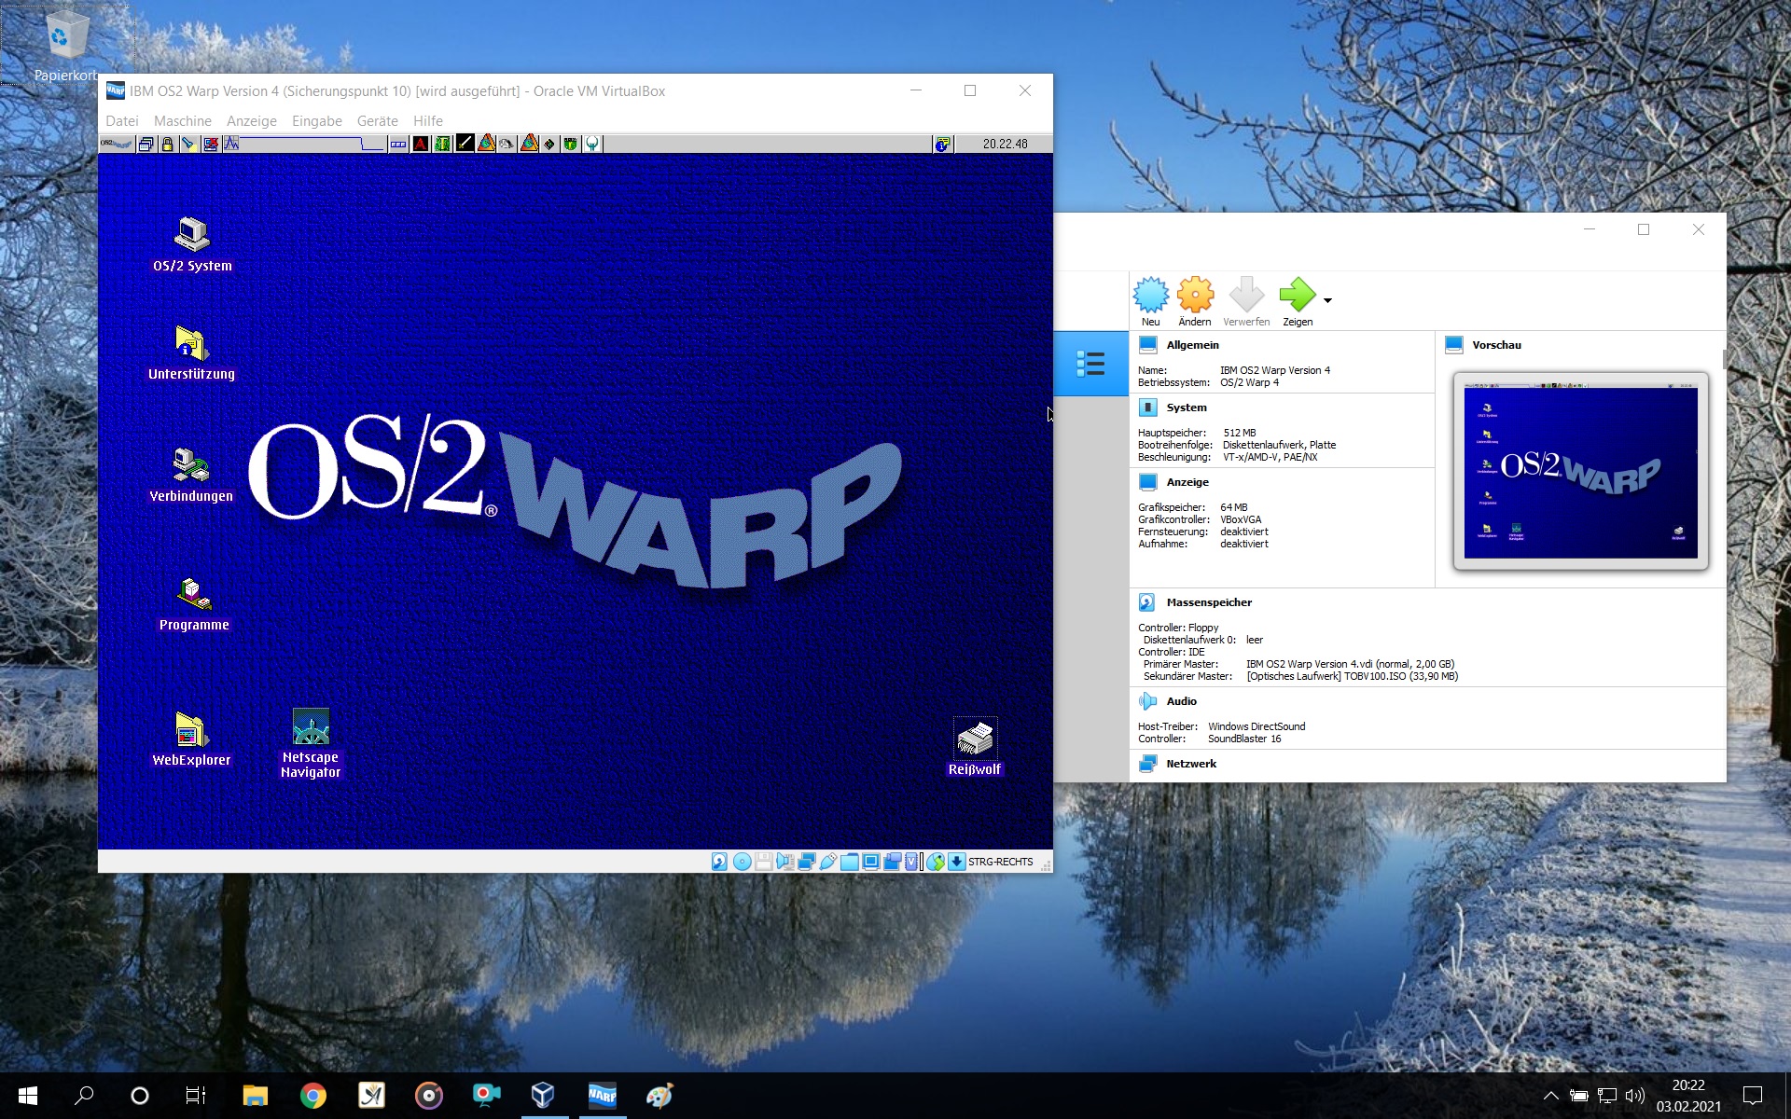Click the padlock lockup icon in WarpCenter
The width and height of the screenshot is (1791, 1119).
pos(167,144)
